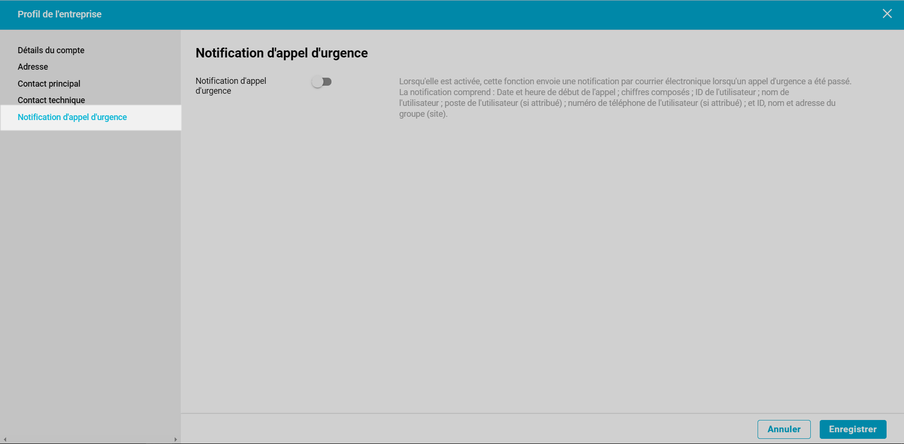Click sidebar scrollbar right arrow
Viewport: 904px width, 444px height.
click(176, 439)
